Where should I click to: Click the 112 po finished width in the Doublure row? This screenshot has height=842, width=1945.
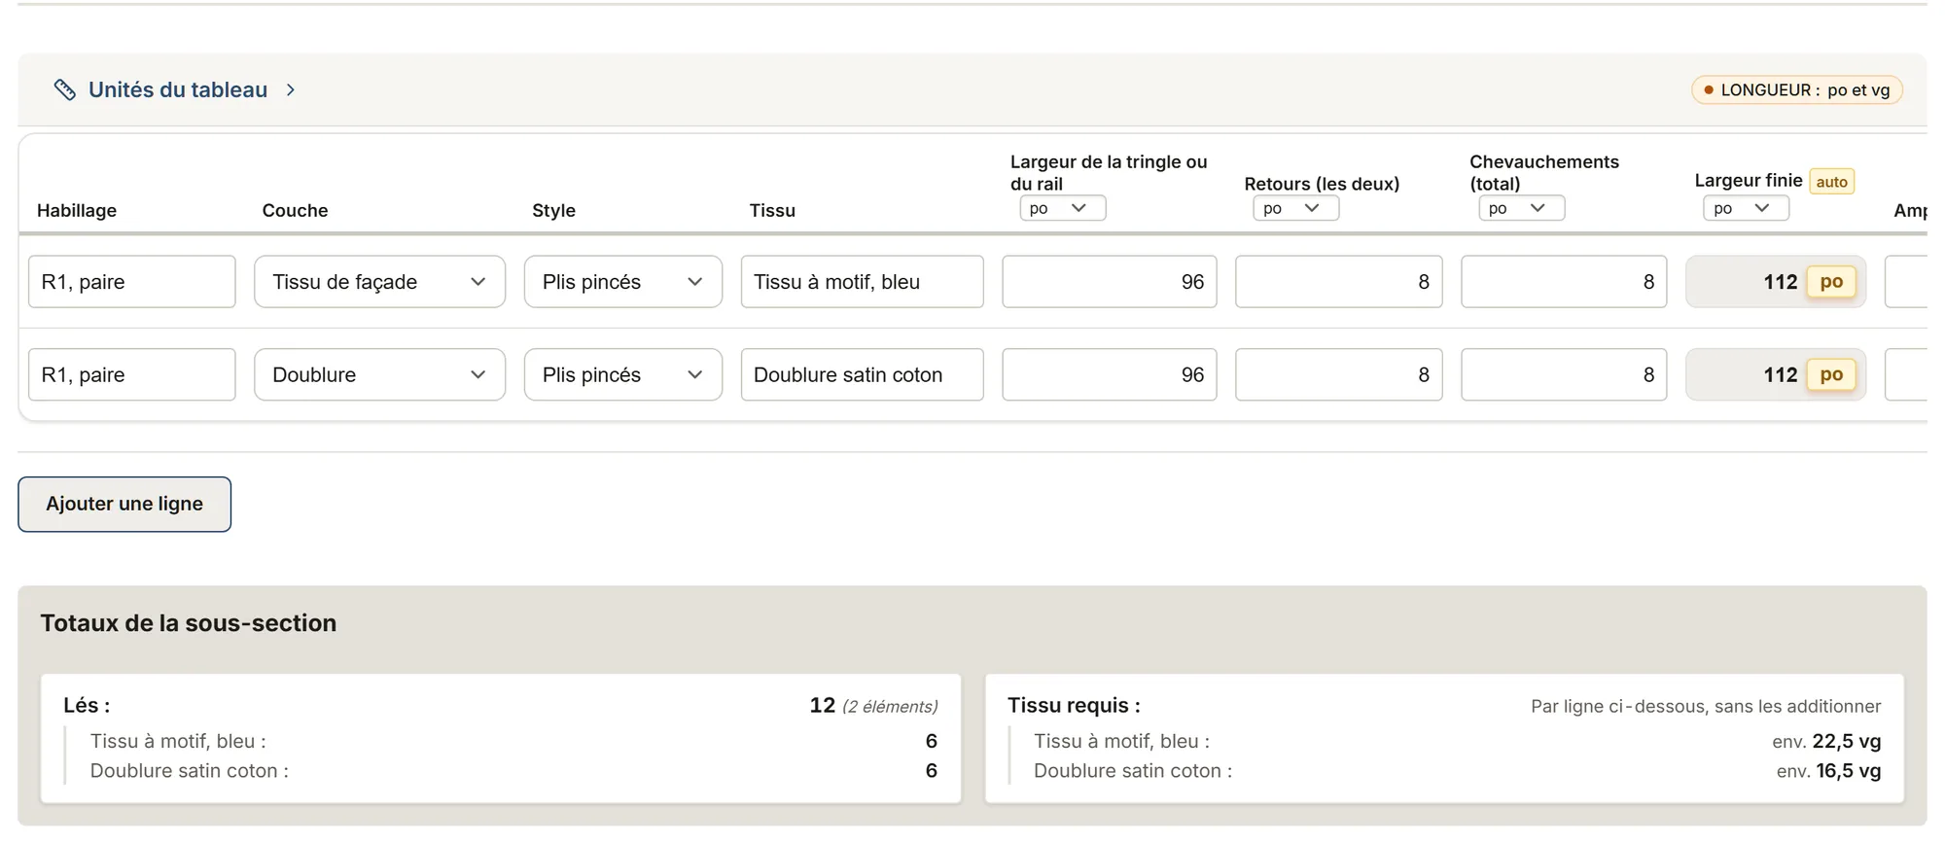coord(1776,374)
